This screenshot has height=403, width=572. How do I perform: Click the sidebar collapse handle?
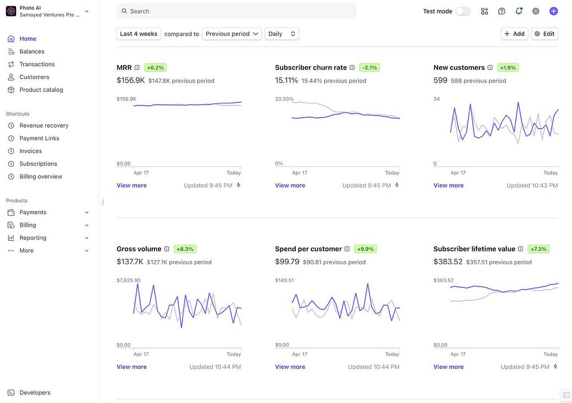(x=103, y=202)
